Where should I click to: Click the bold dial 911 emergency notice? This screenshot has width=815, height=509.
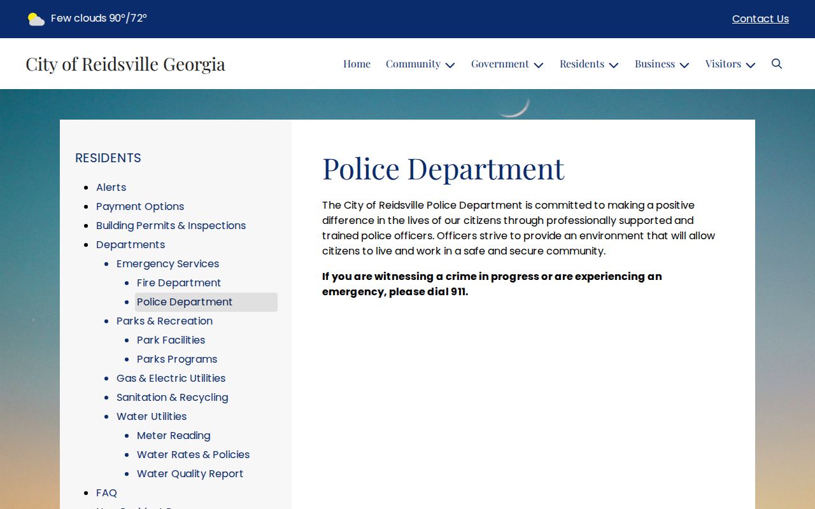point(492,284)
